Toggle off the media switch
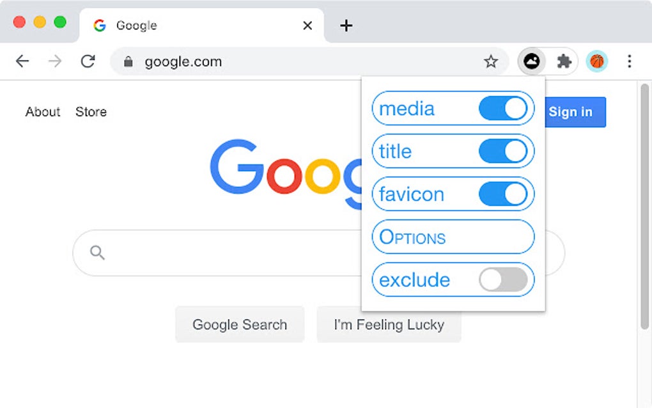Screen dimensions: 652x408 (502, 108)
